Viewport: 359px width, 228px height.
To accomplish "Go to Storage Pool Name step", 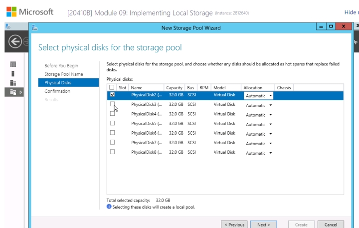I will [x=64, y=74].
